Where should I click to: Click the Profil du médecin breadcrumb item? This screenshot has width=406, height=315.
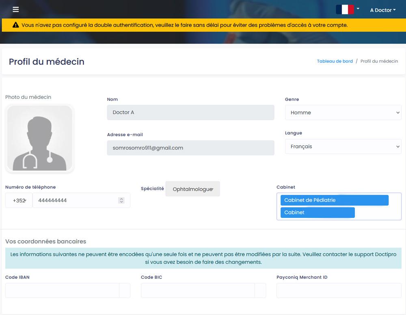tap(379, 61)
